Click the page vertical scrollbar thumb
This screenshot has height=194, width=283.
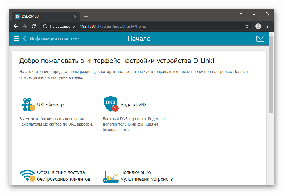point(271,75)
